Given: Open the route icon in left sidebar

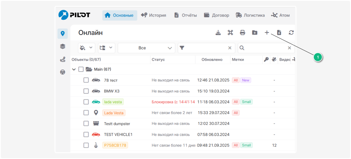Looking at the screenshot, I should tap(63, 59).
